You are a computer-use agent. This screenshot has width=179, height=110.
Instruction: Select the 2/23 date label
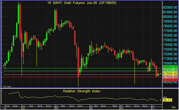tap(49, 106)
